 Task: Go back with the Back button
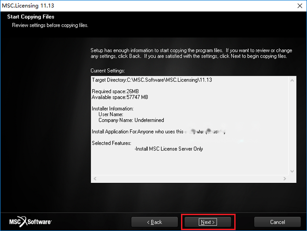click(x=154, y=222)
